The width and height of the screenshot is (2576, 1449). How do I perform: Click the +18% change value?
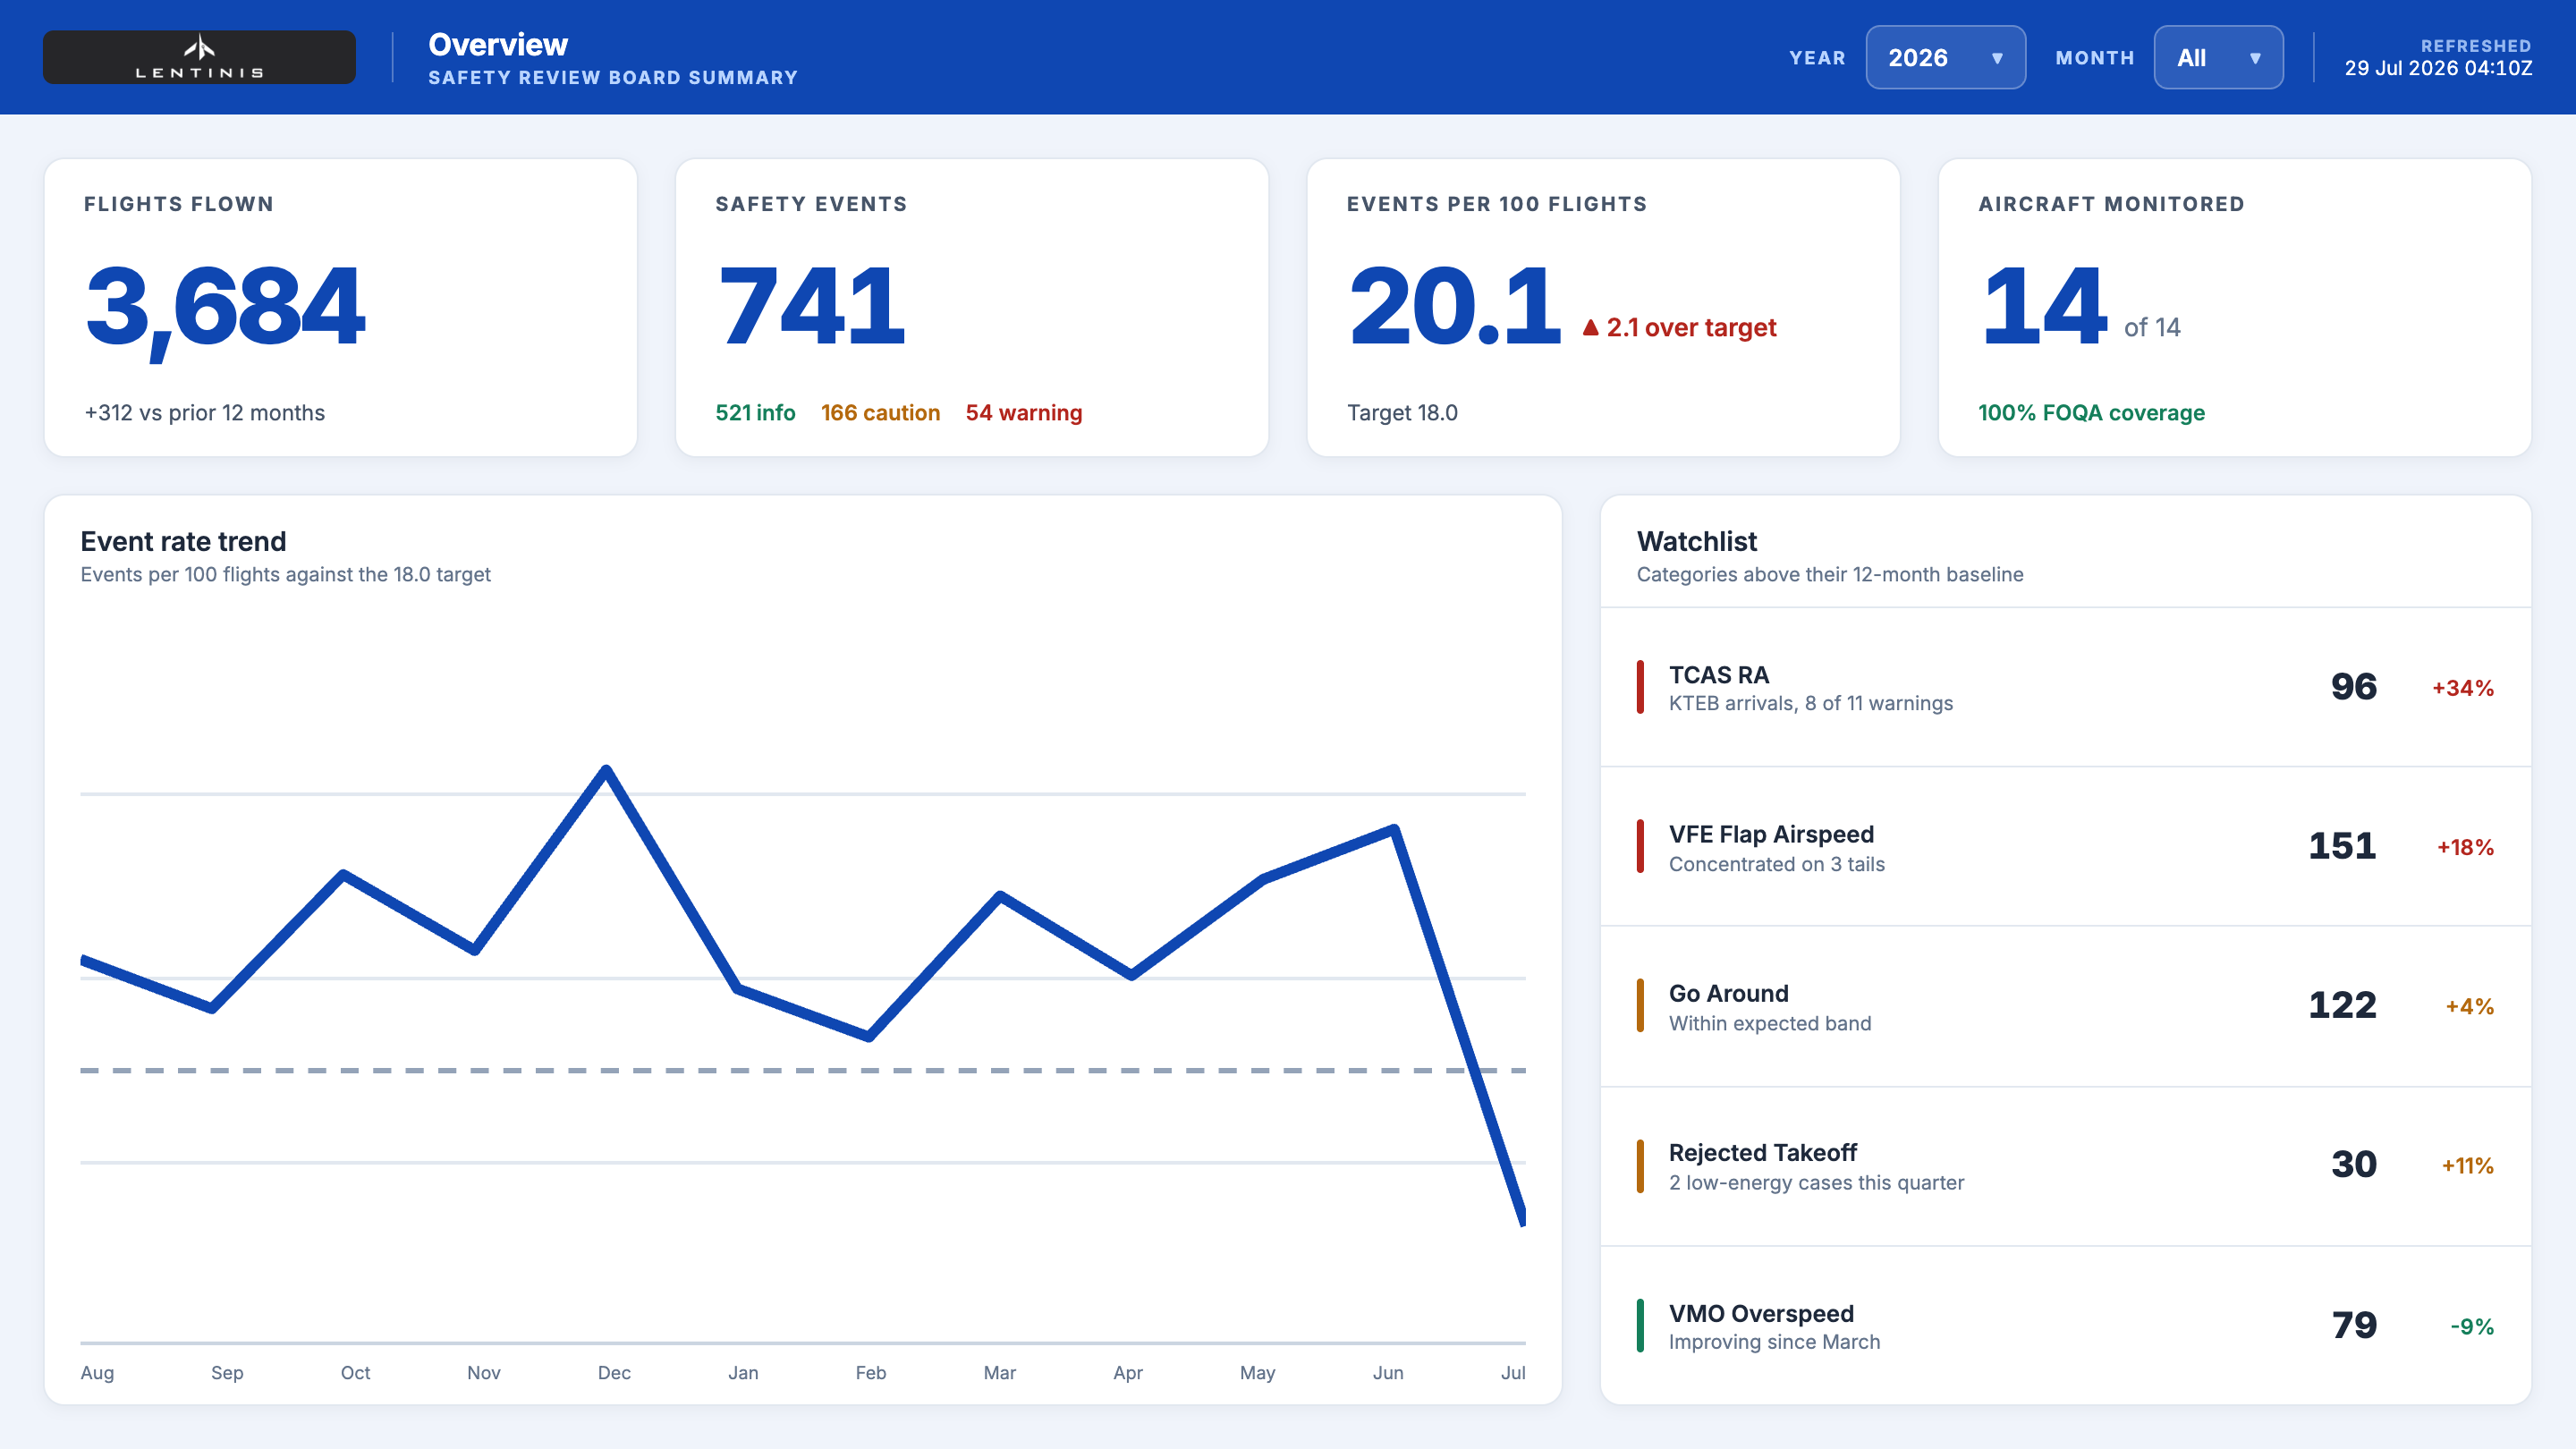coord(2465,848)
